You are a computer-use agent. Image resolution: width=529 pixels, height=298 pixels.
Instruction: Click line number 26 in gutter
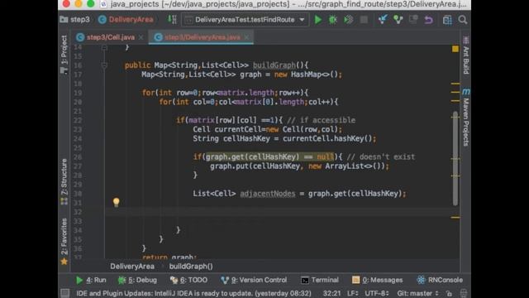(x=78, y=157)
